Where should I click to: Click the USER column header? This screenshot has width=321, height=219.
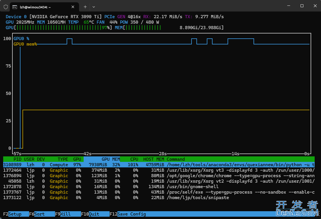[29, 159]
